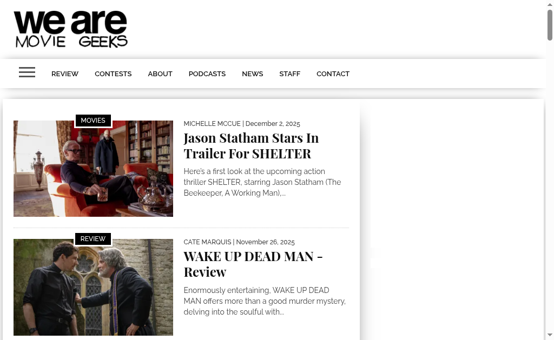Open the Jason Statham SHELTER trailer headline
Image resolution: width=554 pixels, height=340 pixels.
coord(251,145)
